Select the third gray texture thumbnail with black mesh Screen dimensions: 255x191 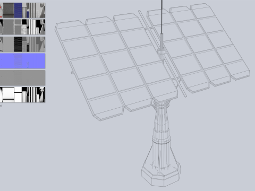tap(22, 44)
